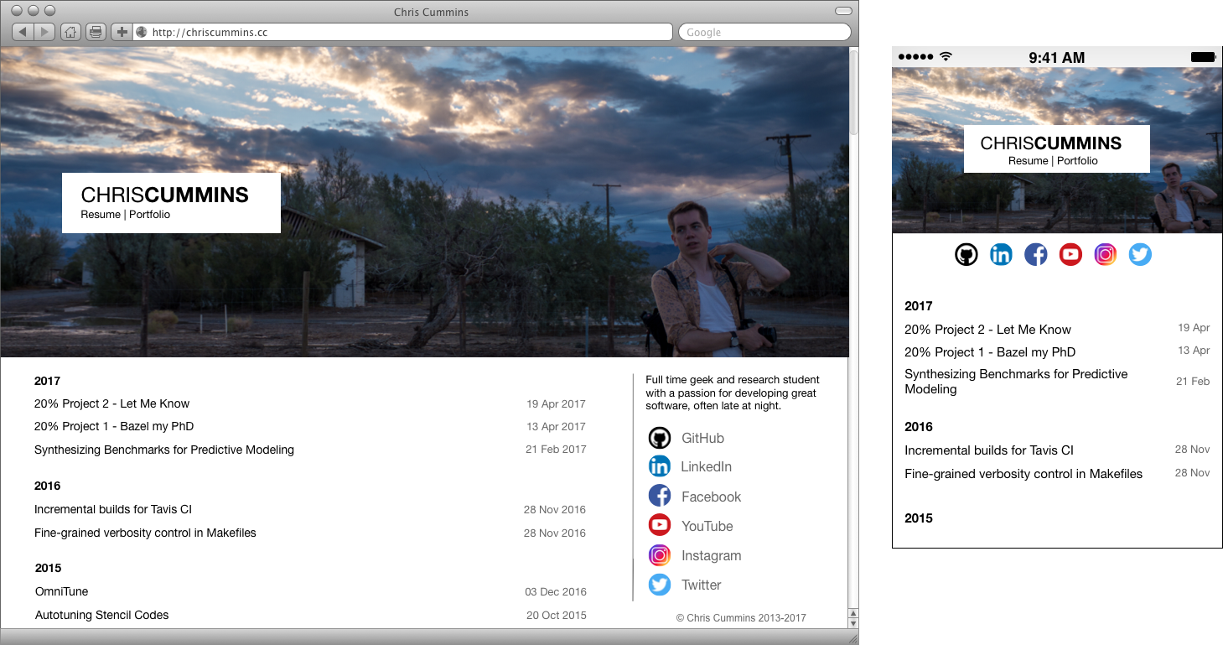
Task: Add a bookmark with the plus icon
Action: pyautogui.click(x=122, y=32)
